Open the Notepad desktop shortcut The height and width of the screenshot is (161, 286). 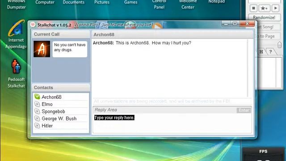point(217,2)
